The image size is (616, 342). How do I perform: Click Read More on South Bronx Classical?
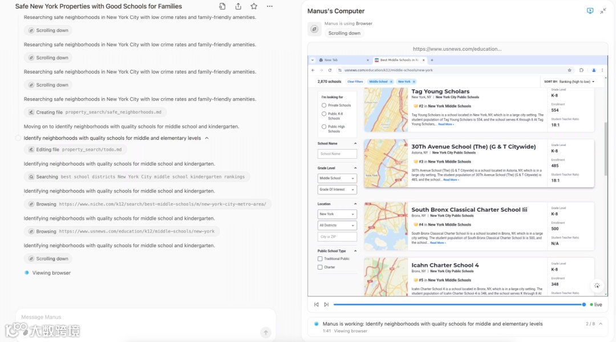coord(437,243)
